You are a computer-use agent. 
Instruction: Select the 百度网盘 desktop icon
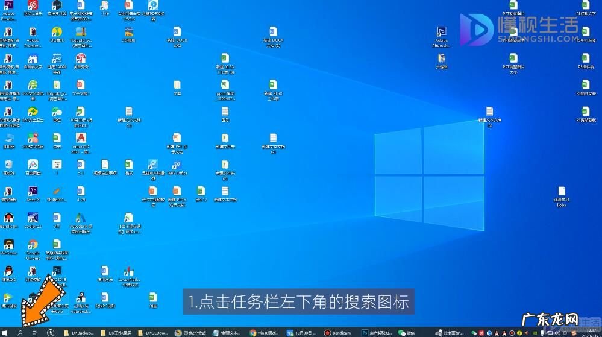click(33, 168)
